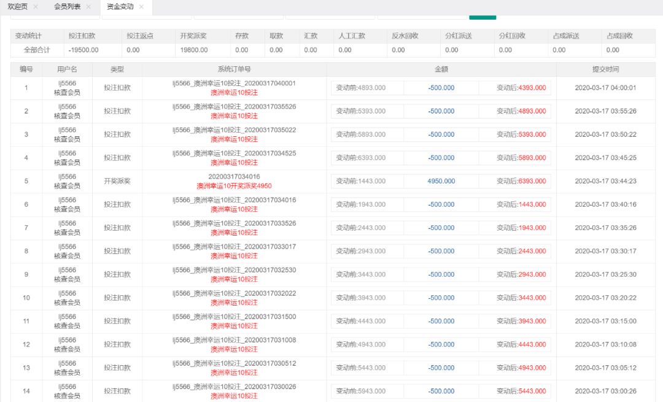
Task: Click the 金额 column header
Action: tap(441, 69)
